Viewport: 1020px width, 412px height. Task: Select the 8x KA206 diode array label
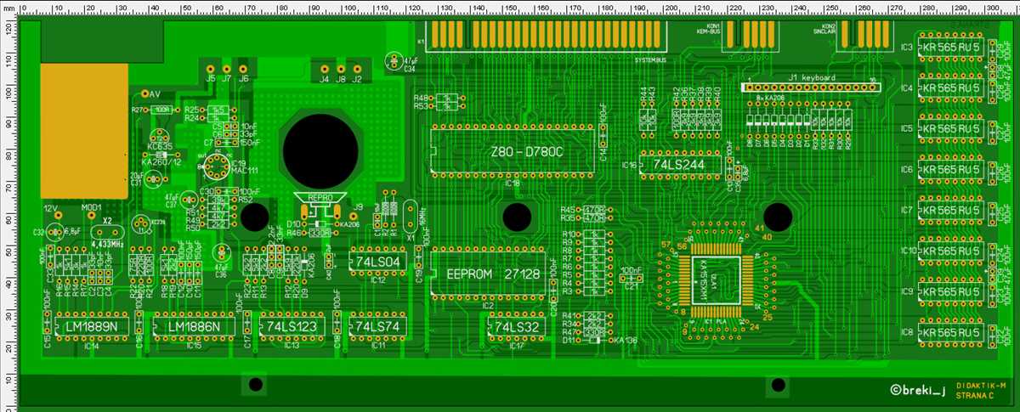[x=769, y=98]
